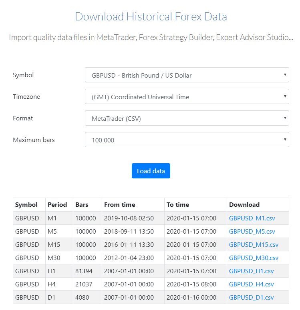This screenshot has height=310, width=300.
Task: Open the Format dropdown showing MetaTrader (CSV)
Action: (x=187, y=118)
